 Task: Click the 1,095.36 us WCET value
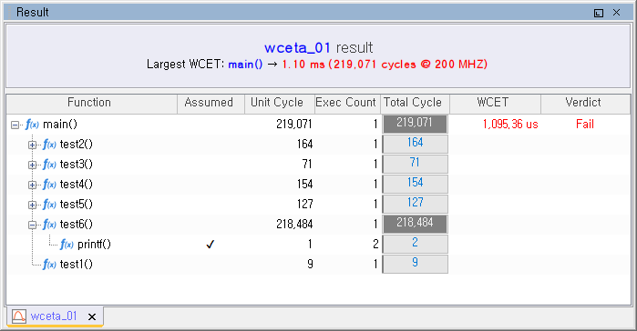(510, 125)
